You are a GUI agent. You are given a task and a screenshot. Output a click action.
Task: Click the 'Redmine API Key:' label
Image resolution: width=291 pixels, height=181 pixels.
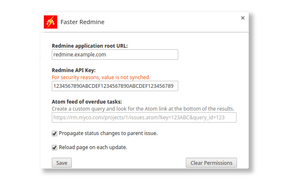click(x=74, y=71)
